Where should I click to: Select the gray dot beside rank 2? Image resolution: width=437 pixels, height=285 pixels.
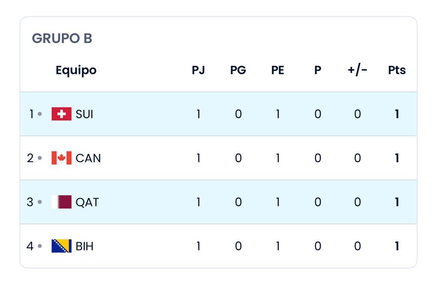coord(40,158)
